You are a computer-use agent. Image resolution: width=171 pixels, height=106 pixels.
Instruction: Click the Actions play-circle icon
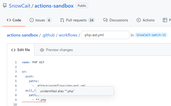(x=139, y=20)
